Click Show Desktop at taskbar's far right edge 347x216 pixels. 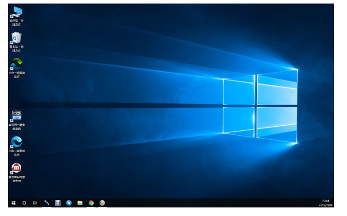(333, 202)
